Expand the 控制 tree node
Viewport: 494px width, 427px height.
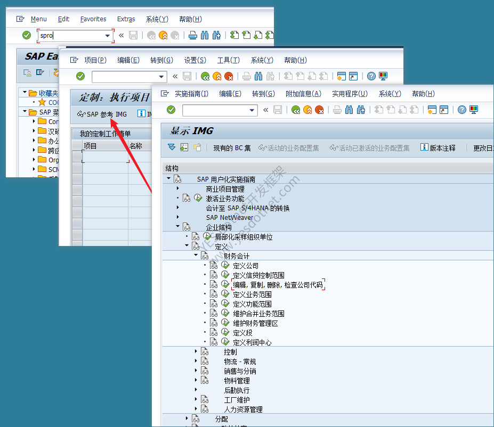pyautogui.click(x=196, y=351)
